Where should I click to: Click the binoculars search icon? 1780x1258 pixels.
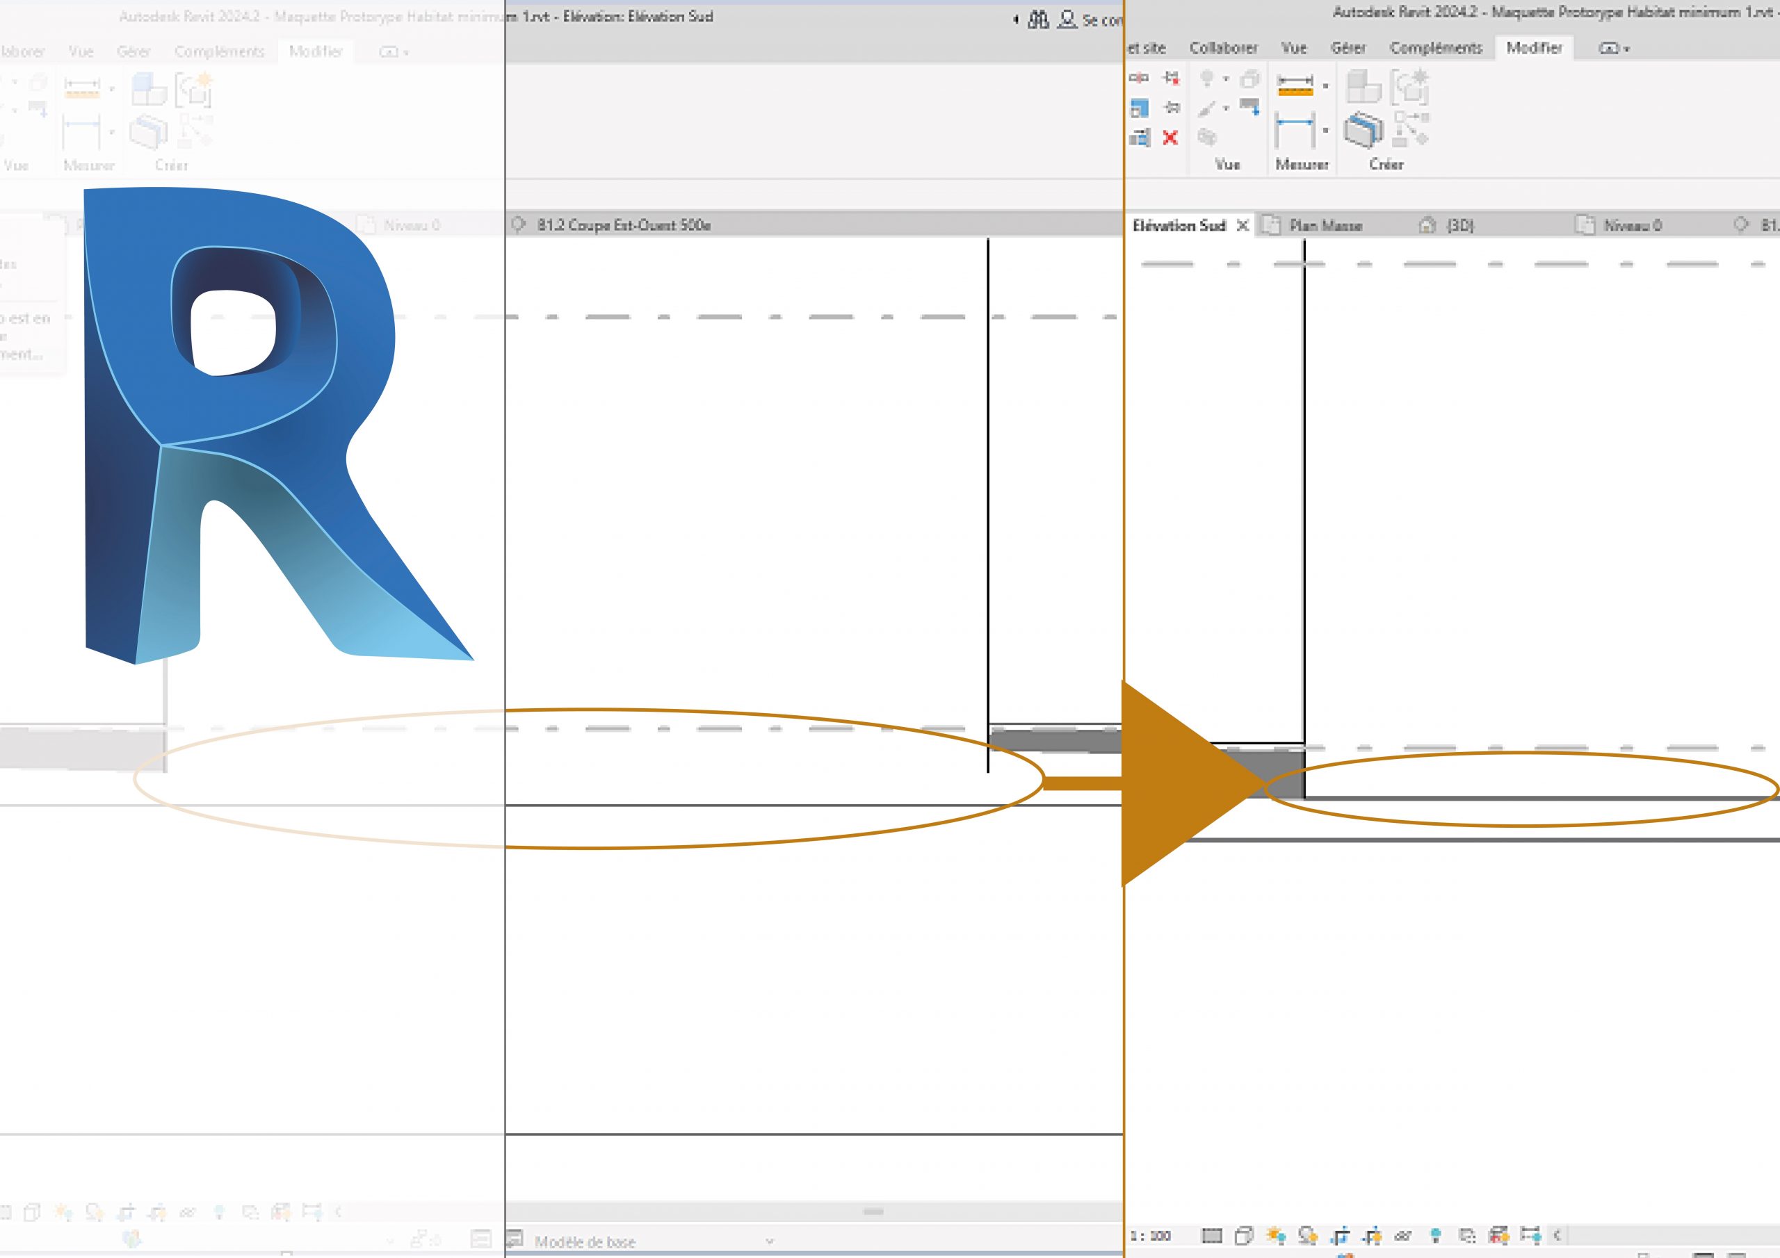coord(1038,20)
